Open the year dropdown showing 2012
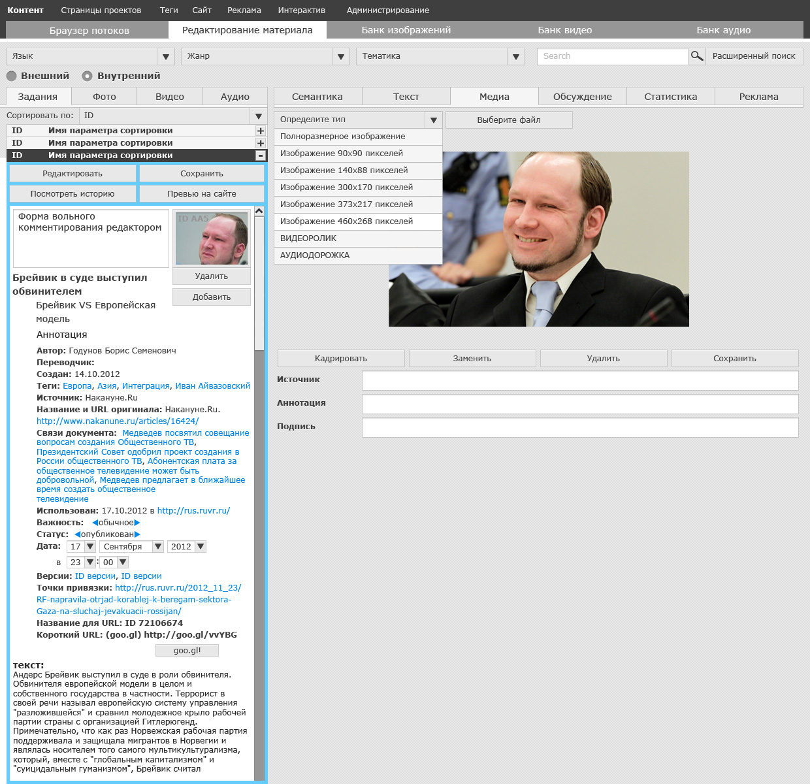 click(x=187, y=546)
